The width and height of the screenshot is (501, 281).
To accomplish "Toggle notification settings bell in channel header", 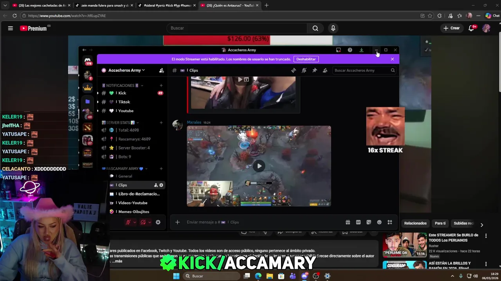I will [x=304, y=70].
